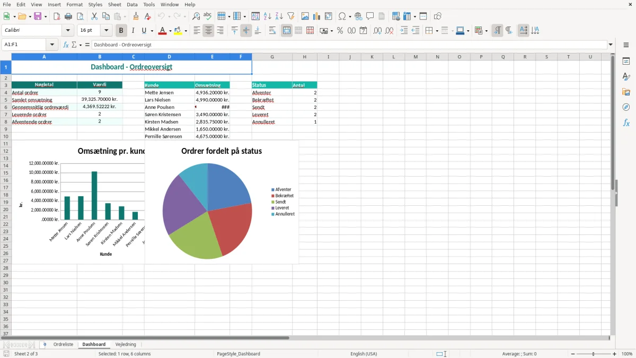Expand the formula bar
Image resolution: width=636 pixels, height=358 pixels.
(611, 45)
